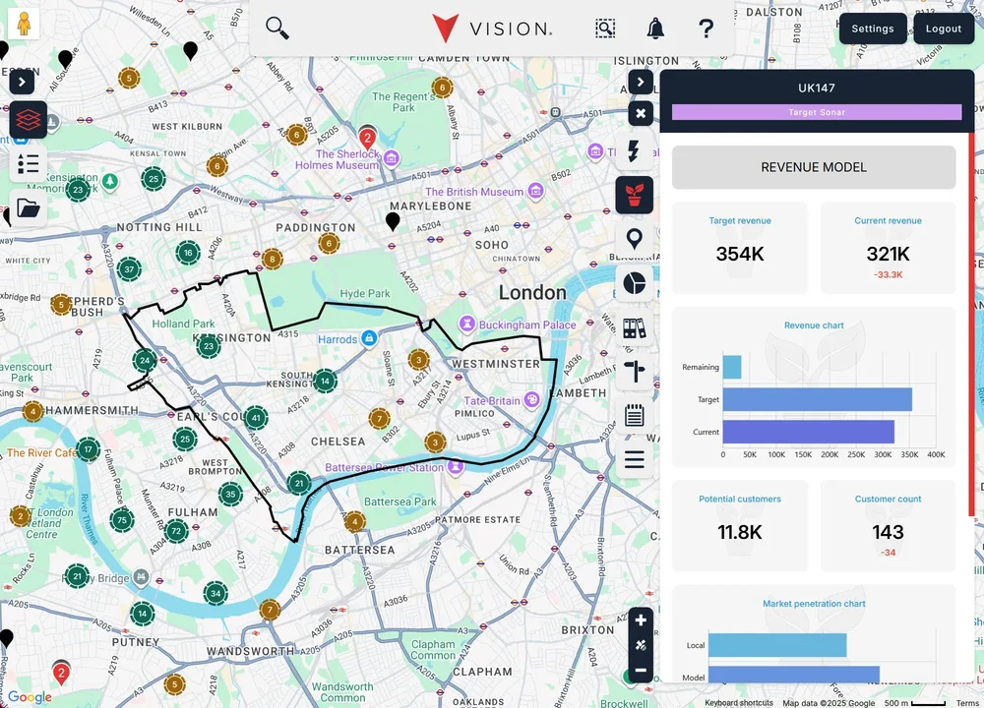Open the list legend panel icon
Image resolution: width=984 pixels, height=708 pixels.
[x=28, y=164]
